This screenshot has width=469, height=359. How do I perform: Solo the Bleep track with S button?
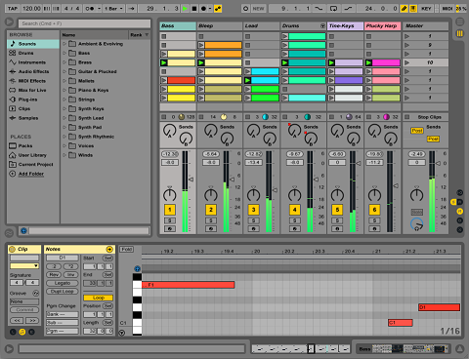point(211,220)
